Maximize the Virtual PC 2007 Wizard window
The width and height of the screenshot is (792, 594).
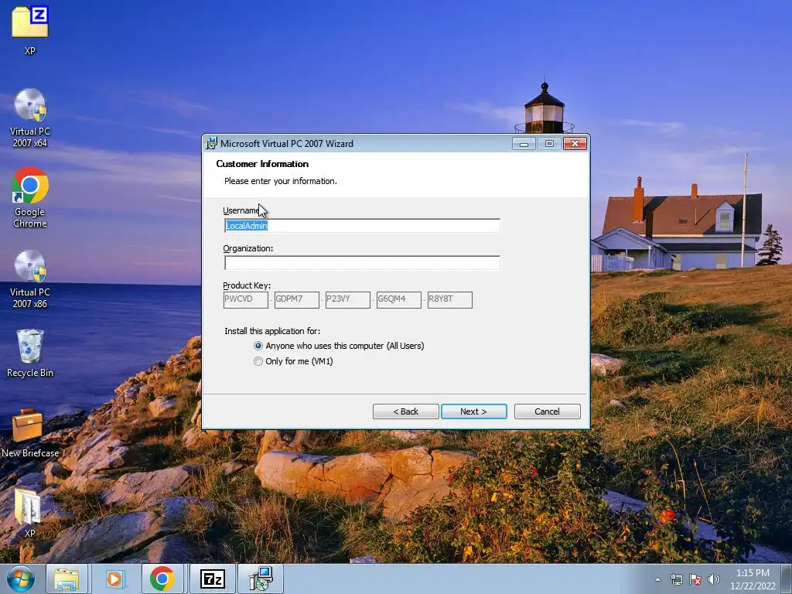[549, 144]
